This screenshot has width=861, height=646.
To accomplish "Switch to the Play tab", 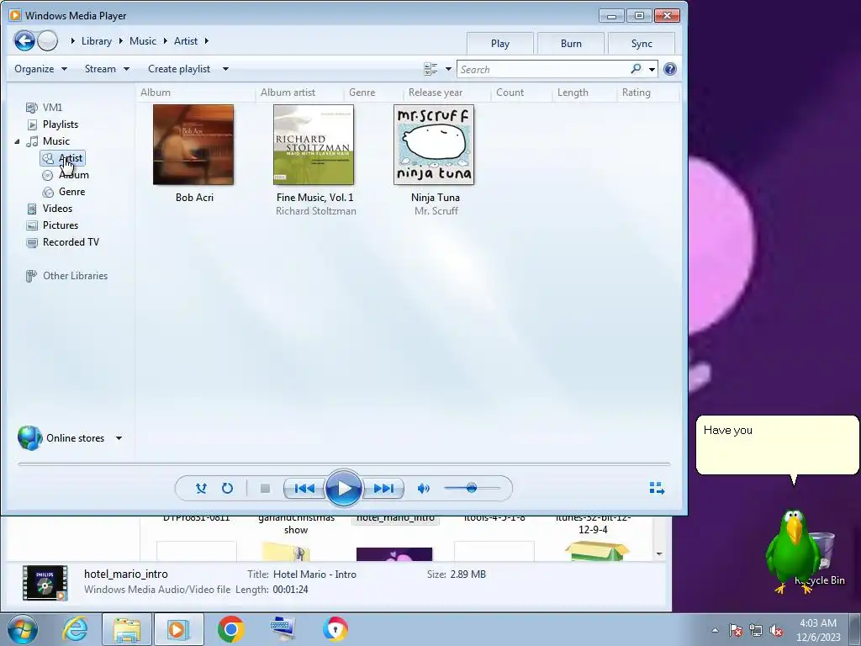I will coord(499,44).
